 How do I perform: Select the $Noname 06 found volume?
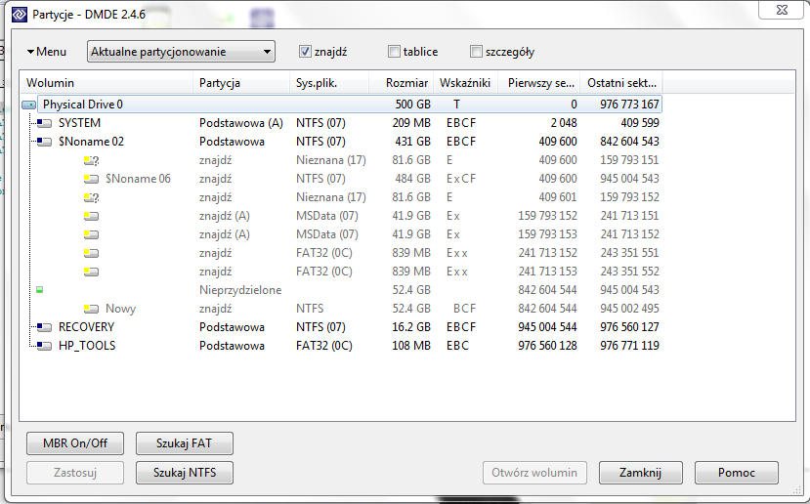click(138, 179)
